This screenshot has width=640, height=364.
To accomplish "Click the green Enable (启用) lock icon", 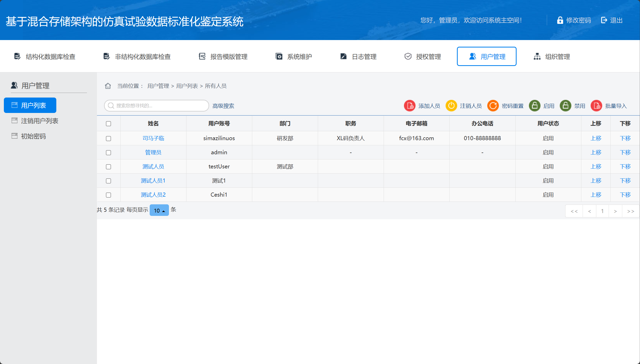I will [x=535, y=106].
